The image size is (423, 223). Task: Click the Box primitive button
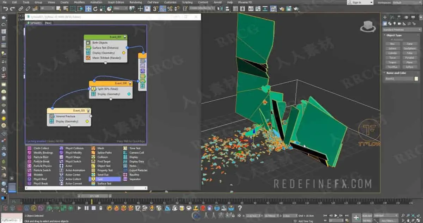[392, 44]
